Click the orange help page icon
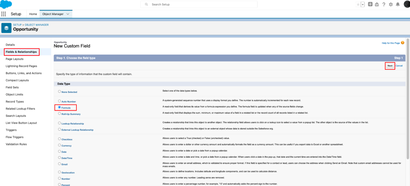This screenshot has width=410, height=186. point(403,43)
